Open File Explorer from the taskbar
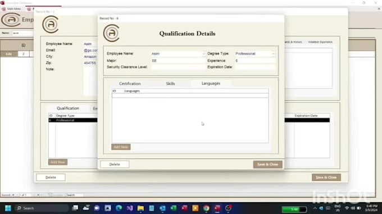382x214 pixels. (140, 208)
